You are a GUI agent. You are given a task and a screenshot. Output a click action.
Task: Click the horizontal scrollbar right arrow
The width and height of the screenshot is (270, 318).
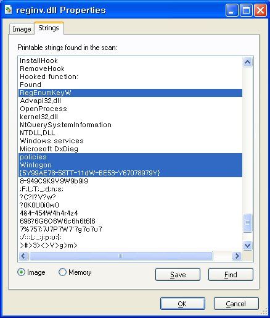[237, 256]
